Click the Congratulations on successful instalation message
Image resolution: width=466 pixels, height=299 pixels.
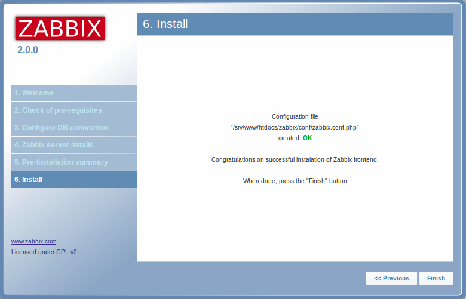coord(295,160)
